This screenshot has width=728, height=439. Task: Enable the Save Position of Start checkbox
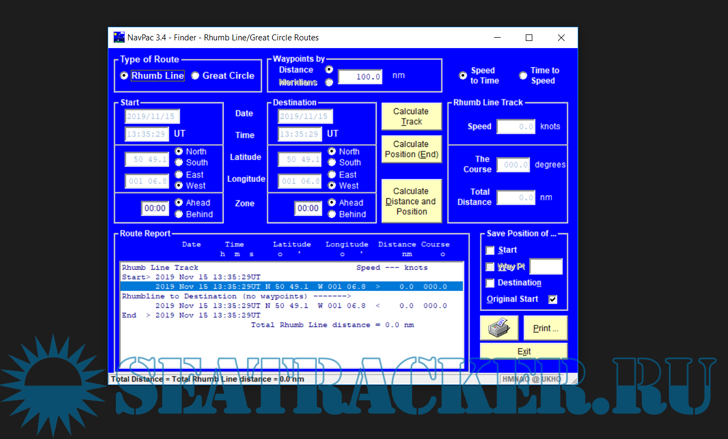pyautogui.click(x=490, y=250)
